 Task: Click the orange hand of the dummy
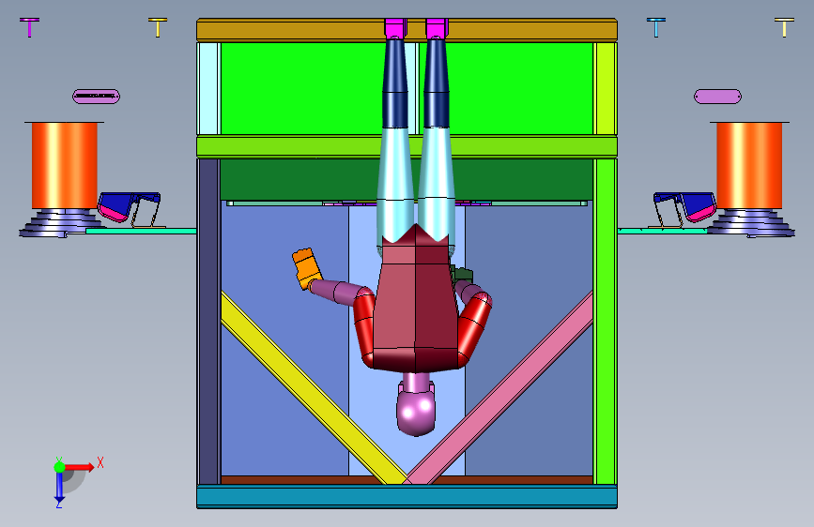(x=306, y=268)
